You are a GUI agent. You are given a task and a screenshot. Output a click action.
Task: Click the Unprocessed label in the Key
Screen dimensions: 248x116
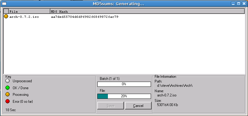point(22,81)
